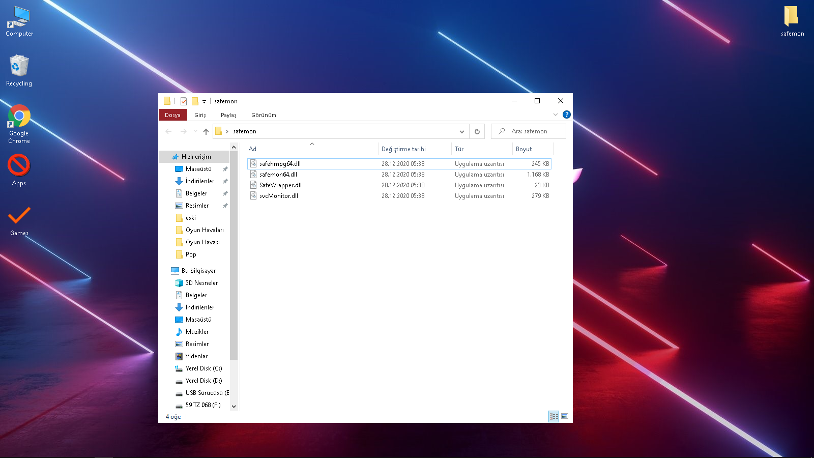This screenshot has height=458, width=814.
Task: Sort files by the Tür column
Action: click(482, 149)
